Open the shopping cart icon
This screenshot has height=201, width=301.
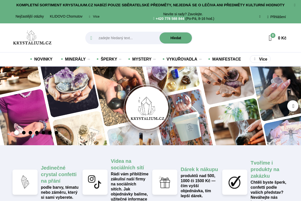pos(270,38)
